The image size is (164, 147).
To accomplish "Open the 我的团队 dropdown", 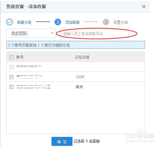I will [31, 33].
